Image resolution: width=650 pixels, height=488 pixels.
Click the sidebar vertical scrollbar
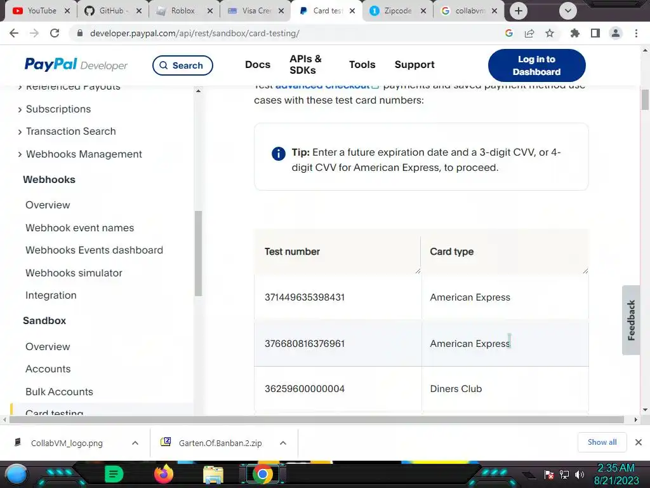198,254
